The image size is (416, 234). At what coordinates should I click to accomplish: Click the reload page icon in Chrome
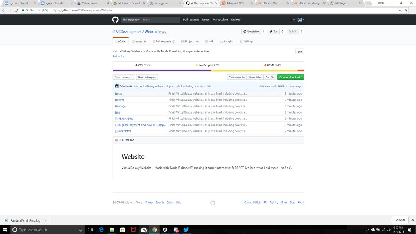16,10
